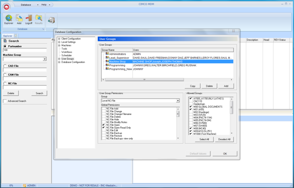Click the Delete button in Search panel
Image resolution: width=294 pixels, height=188 pixels.
[x=11, y=93]
